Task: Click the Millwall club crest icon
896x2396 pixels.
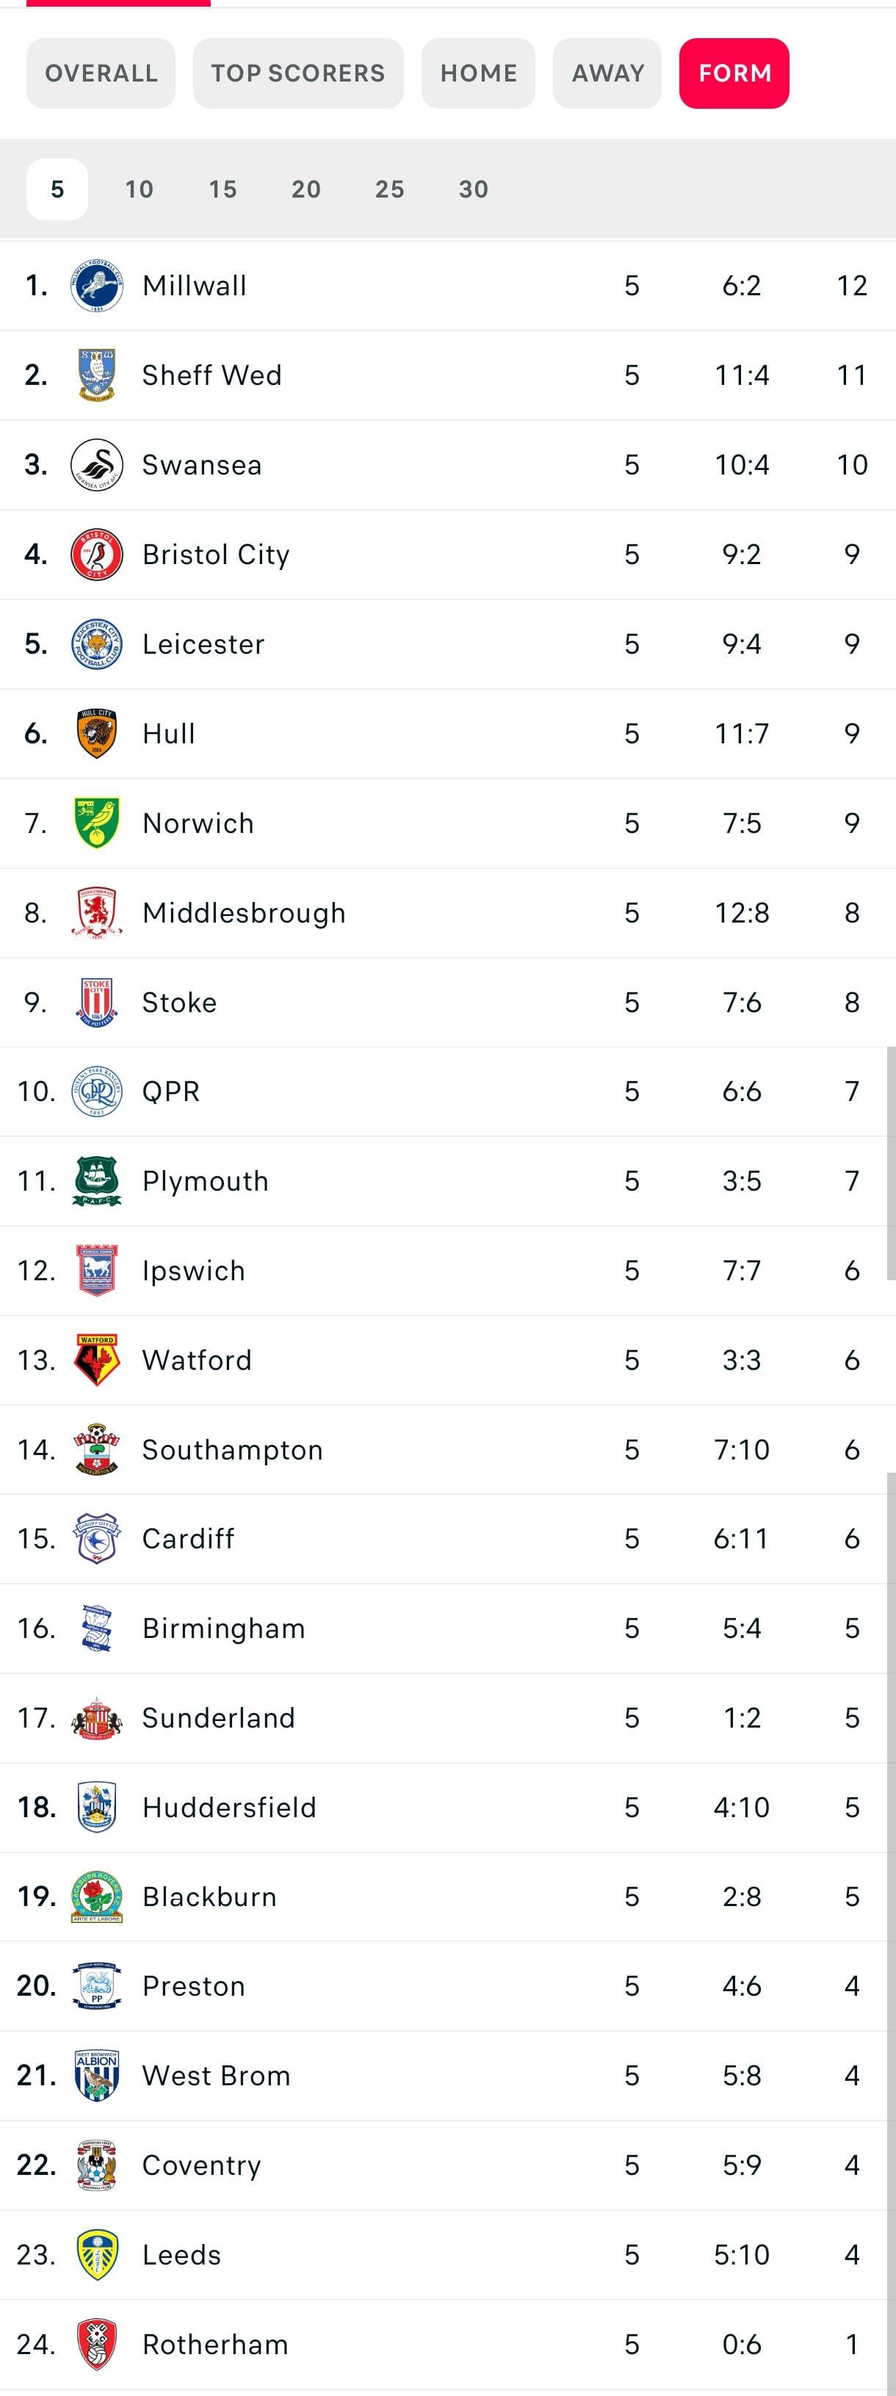Action: [x=97, y=286]
